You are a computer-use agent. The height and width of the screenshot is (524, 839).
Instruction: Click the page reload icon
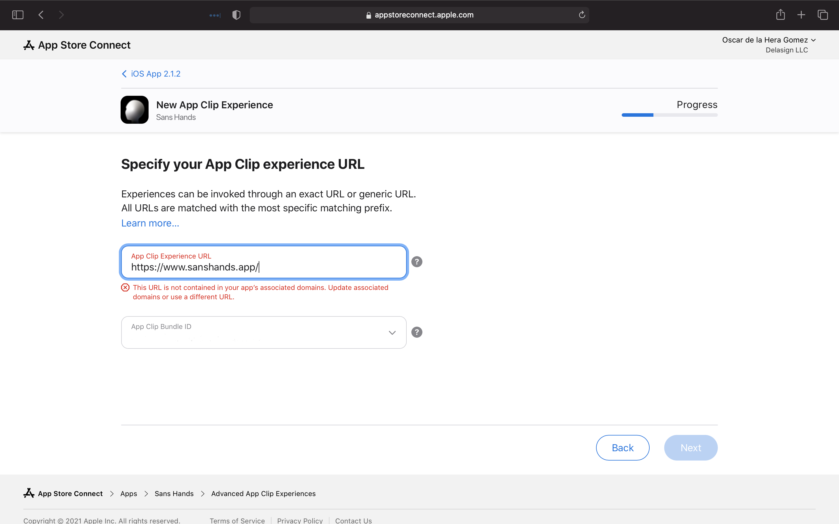[581, 15]
